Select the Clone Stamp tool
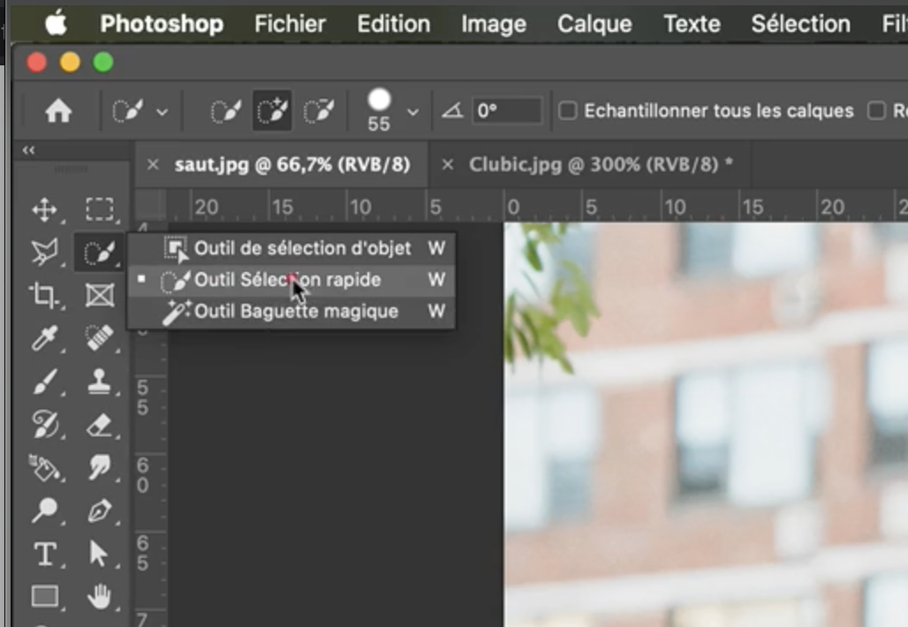This screenshot has width=908, height=627. (x=99, y=381)
